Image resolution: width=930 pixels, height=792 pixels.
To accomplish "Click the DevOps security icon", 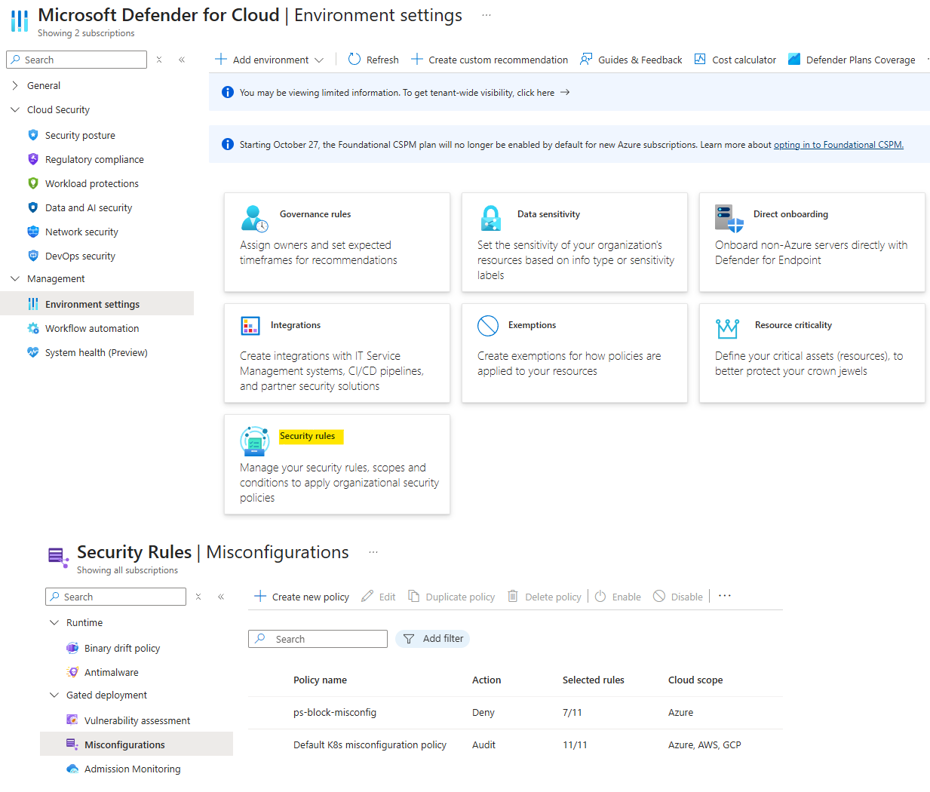I will [x=33, y=256].
